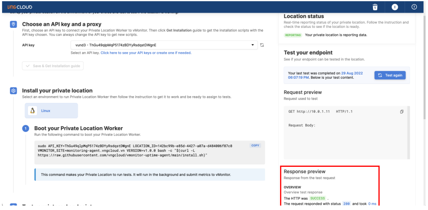This screenshot has width=428, height=210.
Task: Click the copy icon in Request preview box
Action: click(x=402, y=111)
